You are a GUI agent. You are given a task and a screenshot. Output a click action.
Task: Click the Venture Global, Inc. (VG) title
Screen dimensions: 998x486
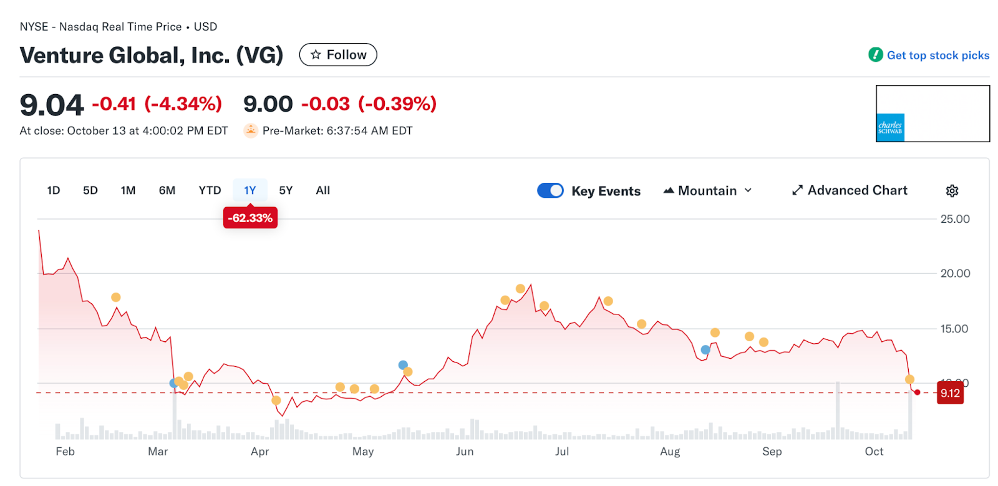[x=152, y=55]
